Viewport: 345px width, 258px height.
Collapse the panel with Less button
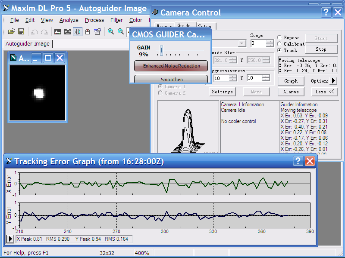325,92
